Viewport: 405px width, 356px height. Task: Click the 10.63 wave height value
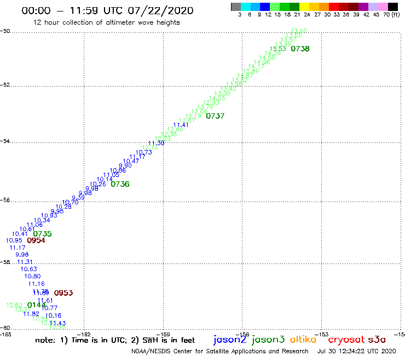(x=28, y=269)
